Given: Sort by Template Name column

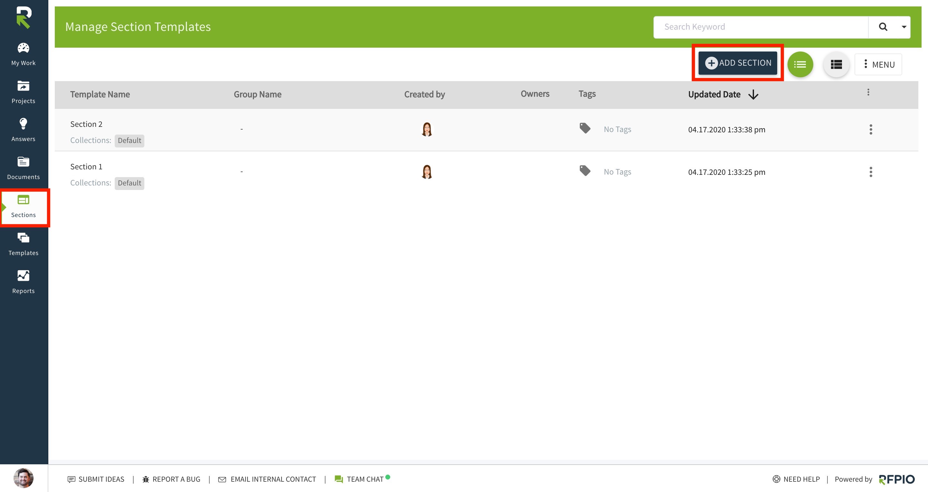Looking at the screenshot, I should pyautogui.click(x=100, y=94).
